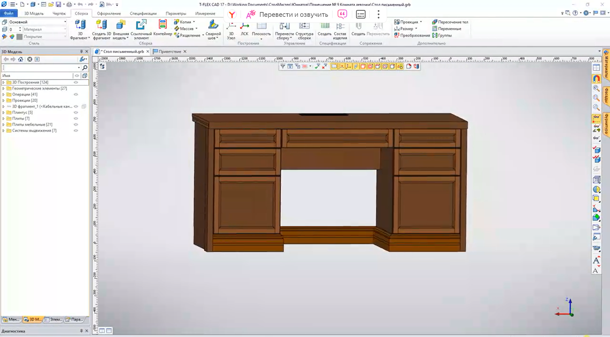Switch to the Приветствие document tab
Viewport: 610px width, 337px height.
tap(170, 51)
